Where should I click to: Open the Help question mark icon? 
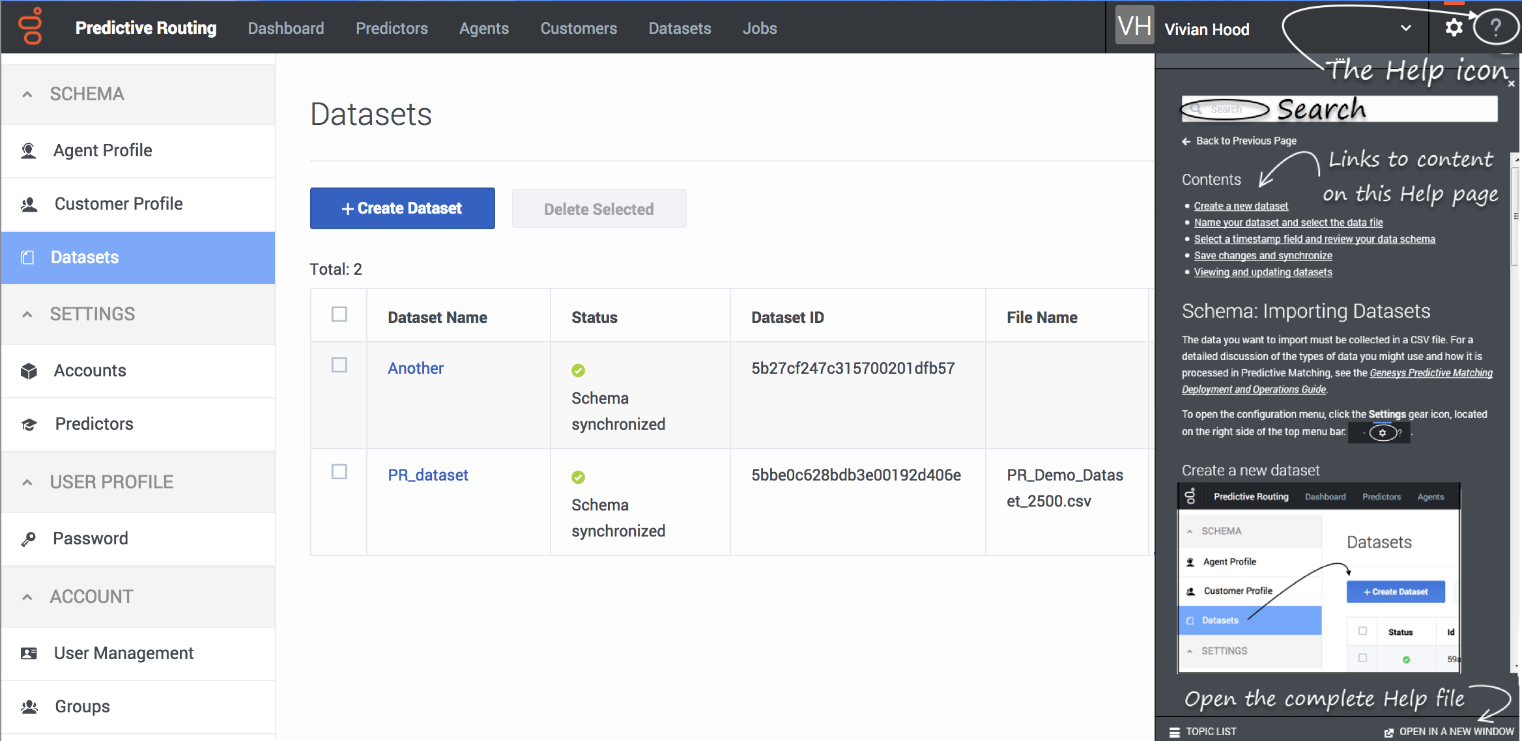click(1497, 27)
